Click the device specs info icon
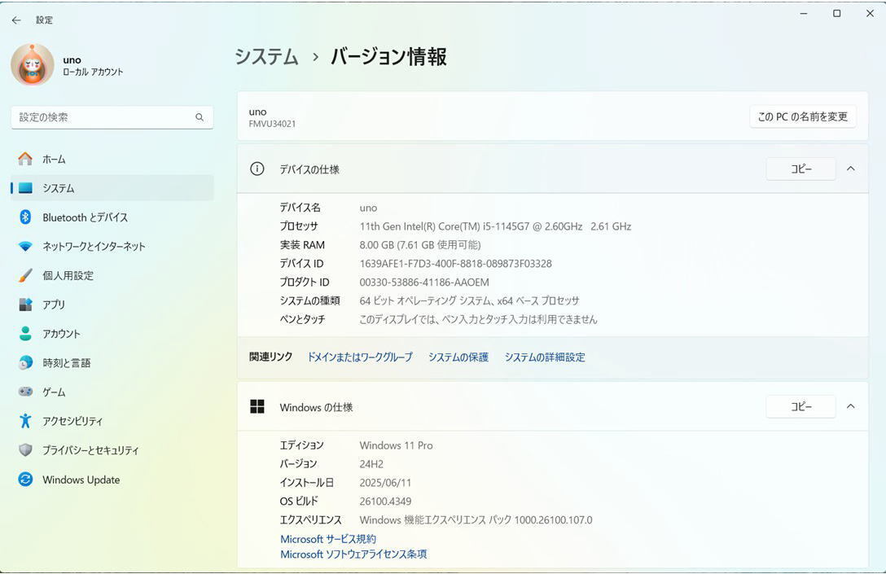Viewport: 886px width, 574px height. tap(257, 169)
